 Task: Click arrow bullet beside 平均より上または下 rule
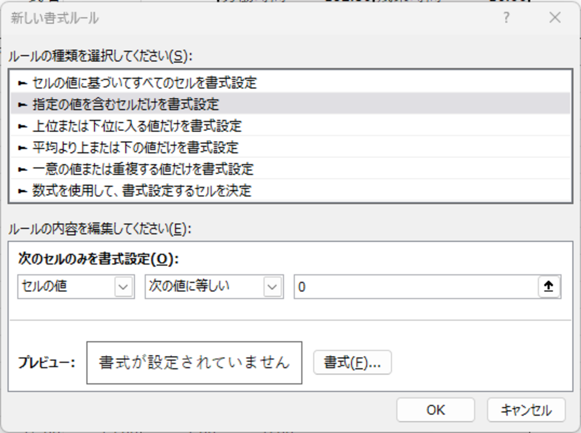[x=23, y=148]
